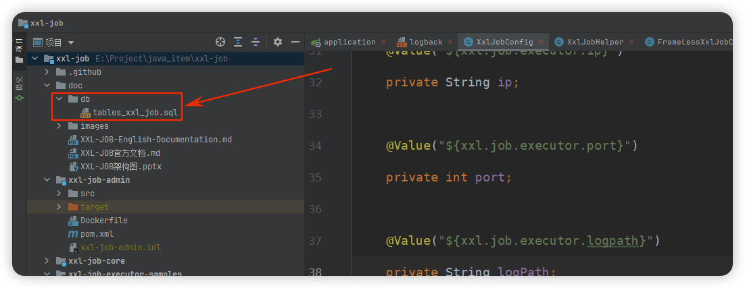Viewport: 745px width, 288px height.
Task: Click the images folder icon
Action: click(73, 126)
